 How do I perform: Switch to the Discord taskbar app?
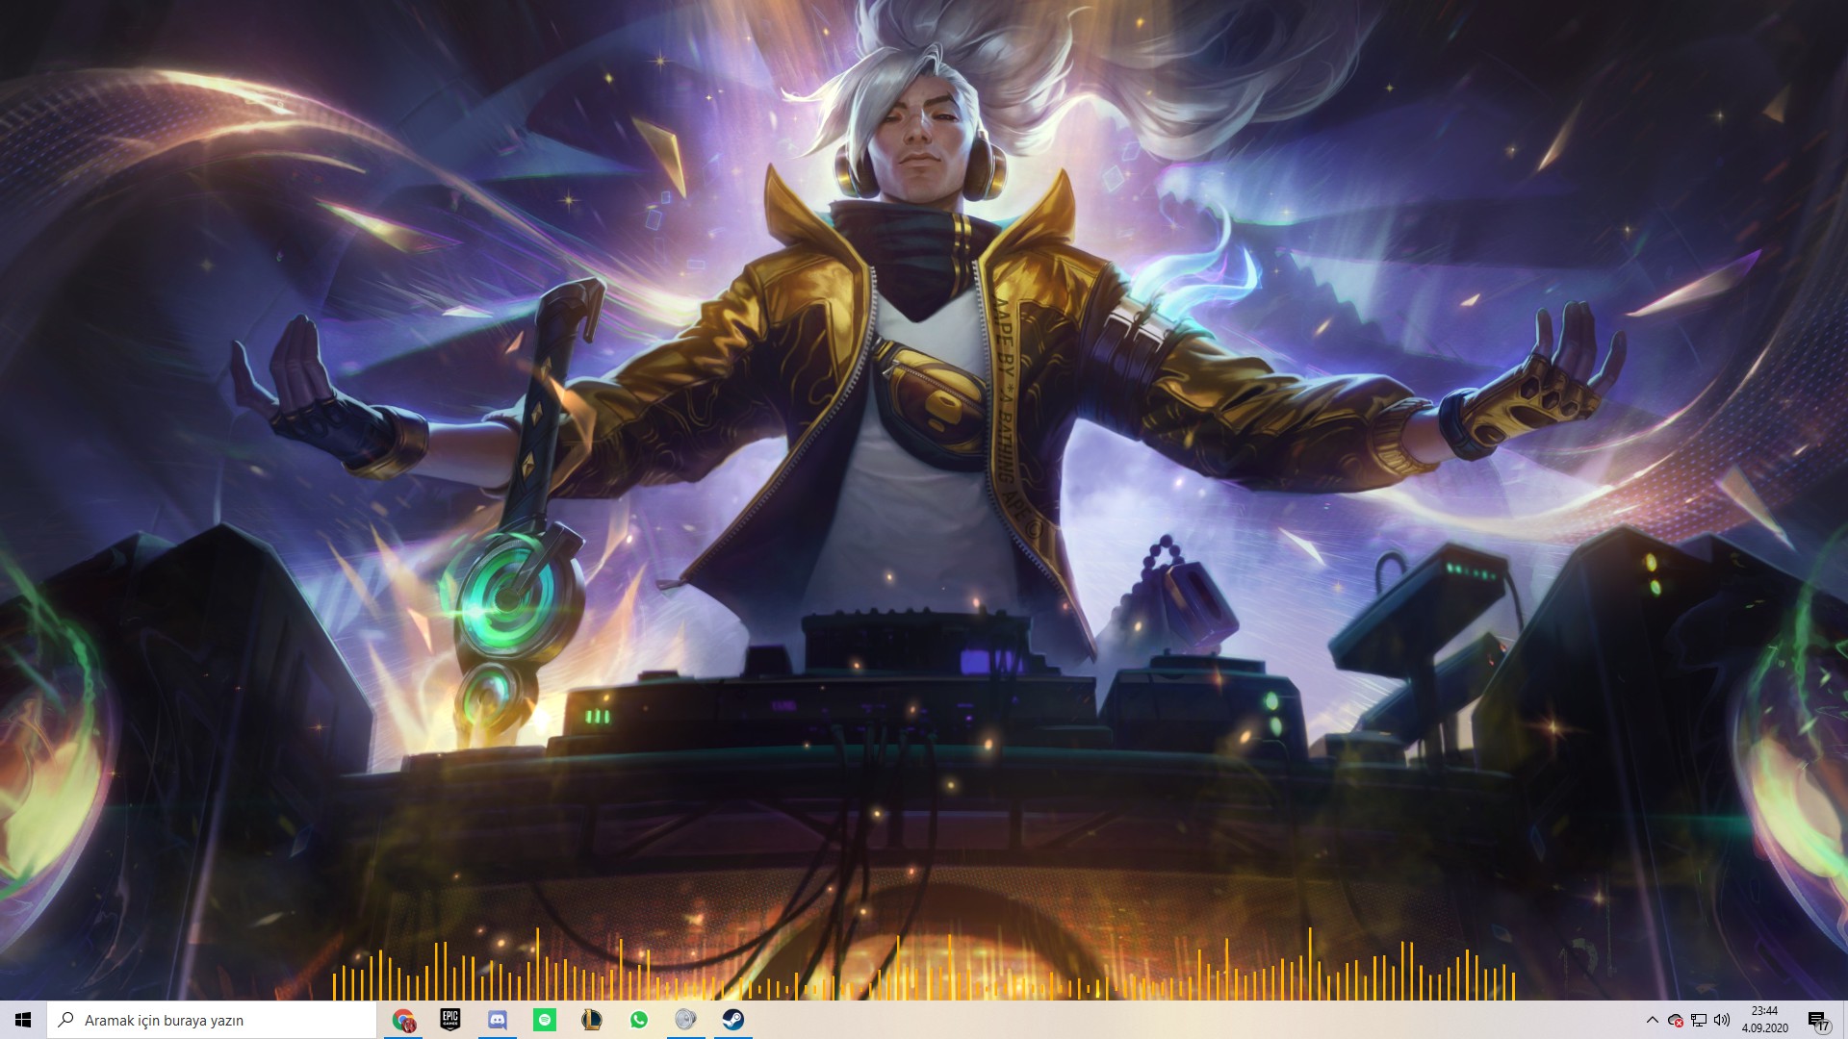pyautogui.click(x=498, y=1020)
